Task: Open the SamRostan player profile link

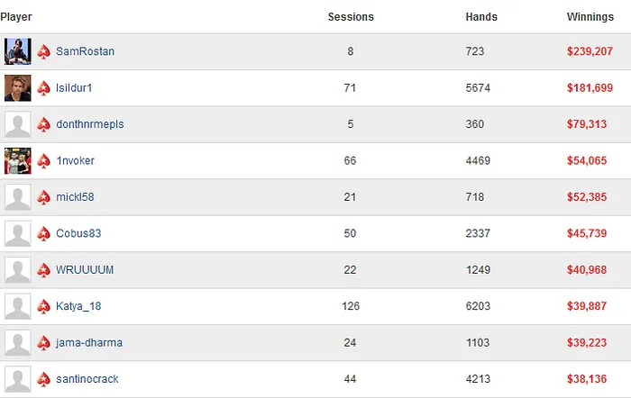Action: (x=85, y=52)
